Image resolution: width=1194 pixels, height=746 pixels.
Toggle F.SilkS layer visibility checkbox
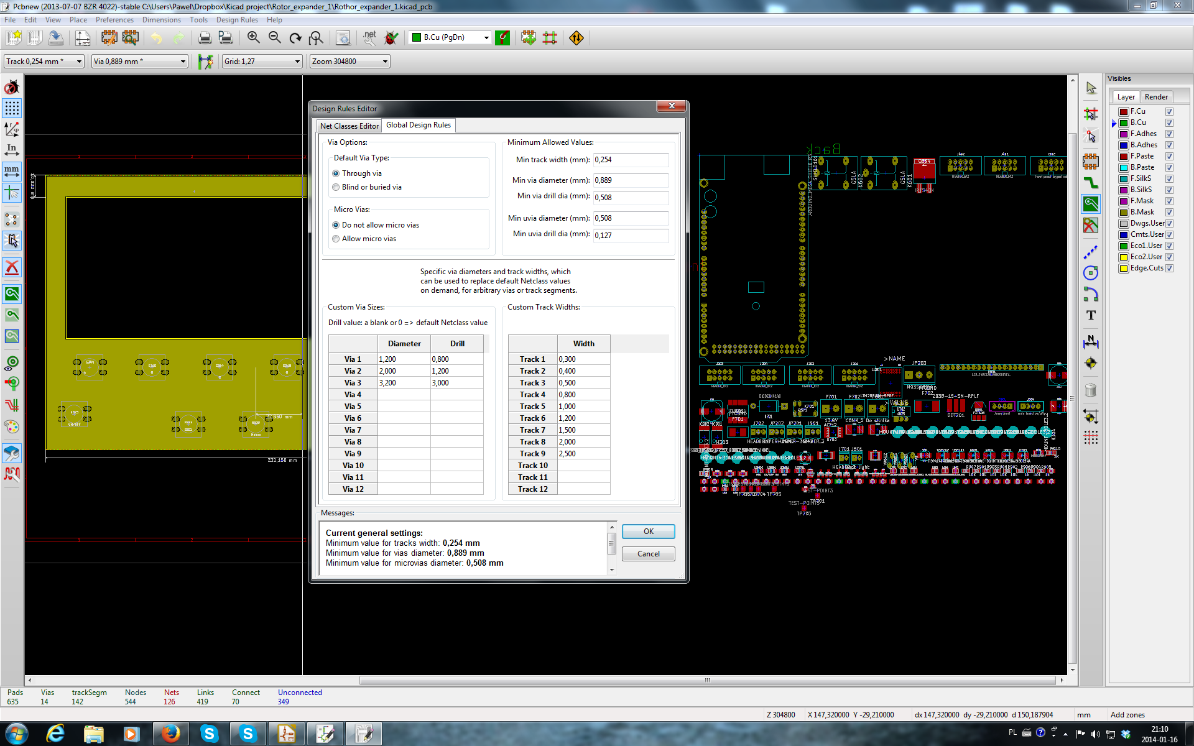tap(1169, 178)
